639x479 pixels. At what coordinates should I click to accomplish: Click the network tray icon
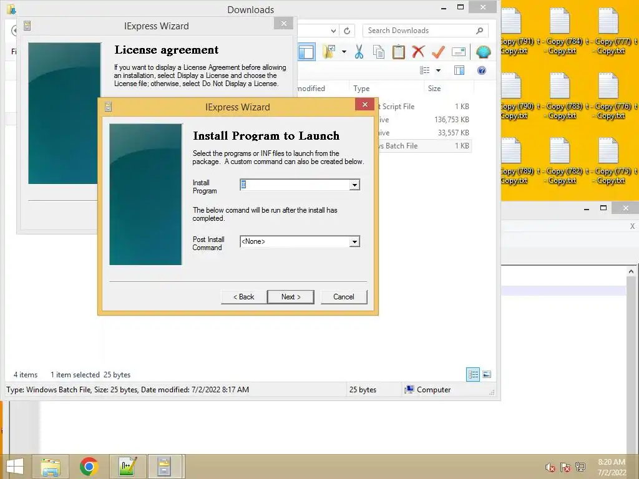[x=580, y=468]
